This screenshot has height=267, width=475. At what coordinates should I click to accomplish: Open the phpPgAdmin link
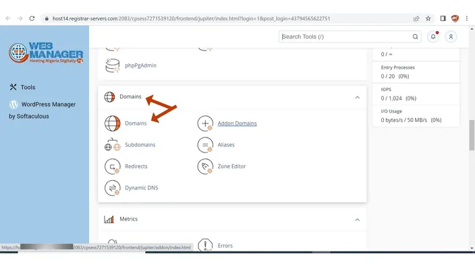click(x=140, y=65)
